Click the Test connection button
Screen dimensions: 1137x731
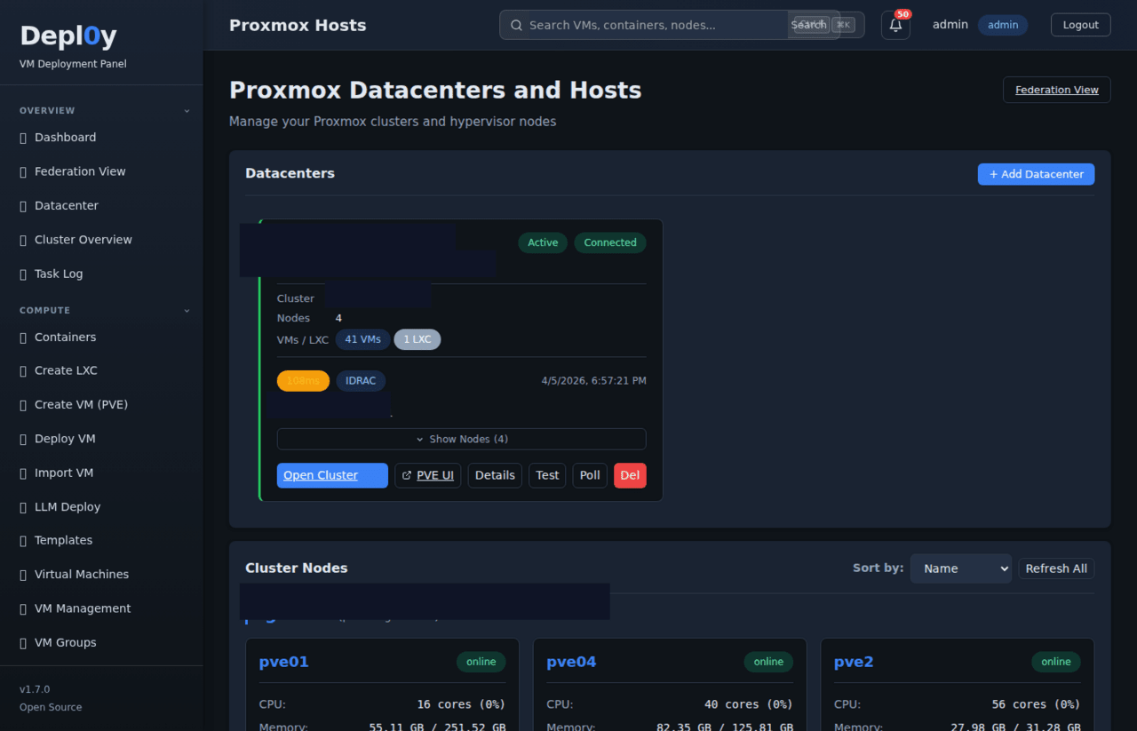tap(547, 475)
